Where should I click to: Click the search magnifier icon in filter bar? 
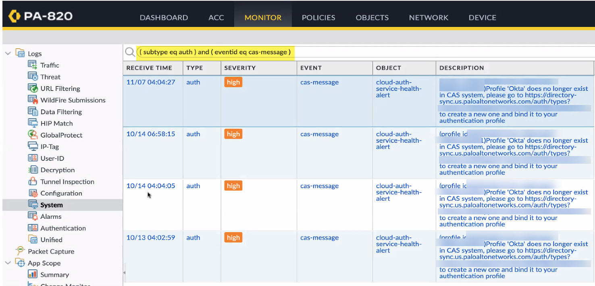pos(130,52)
